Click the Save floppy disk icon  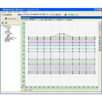[8, 15]
